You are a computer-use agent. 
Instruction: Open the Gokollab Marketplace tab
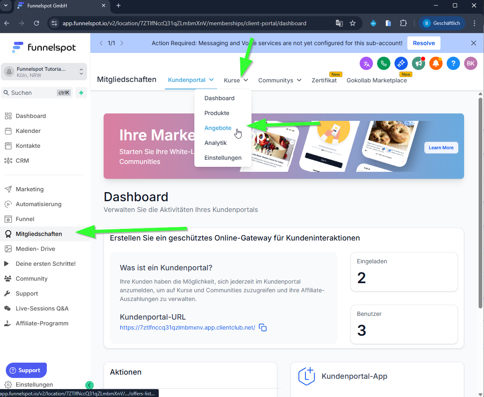pyautogui.click(x=377, y=80)
